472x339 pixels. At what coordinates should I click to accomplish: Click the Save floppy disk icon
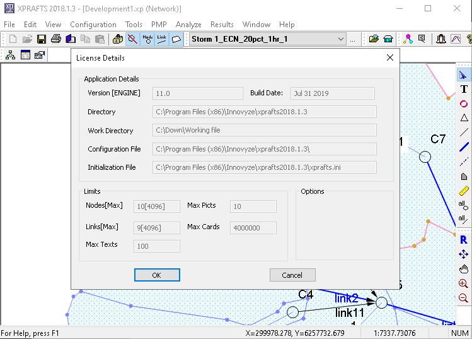(x=42, y=39)
